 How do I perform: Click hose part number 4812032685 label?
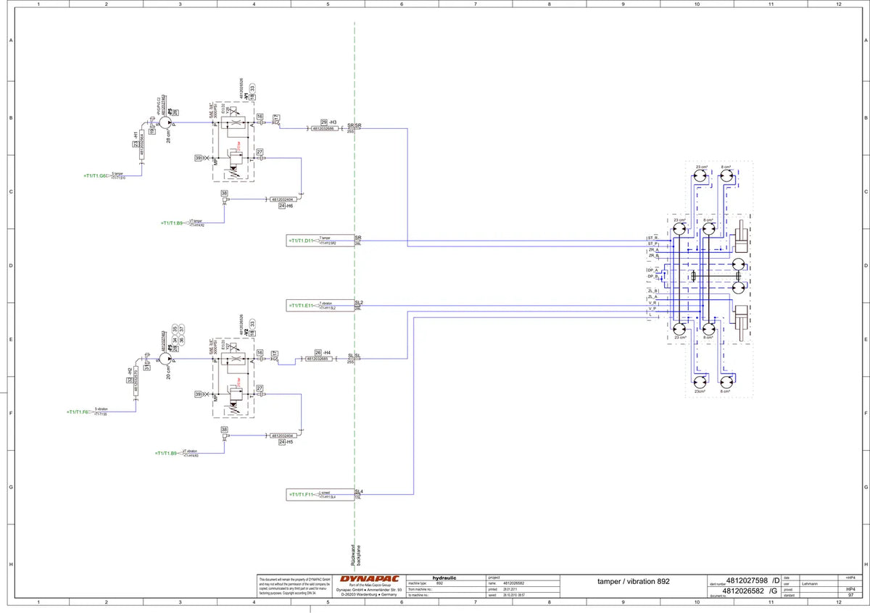tap(318, 359)
